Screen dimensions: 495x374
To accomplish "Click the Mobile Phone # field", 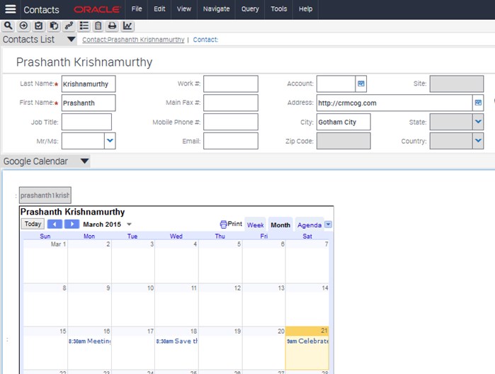I will [230, 122].
